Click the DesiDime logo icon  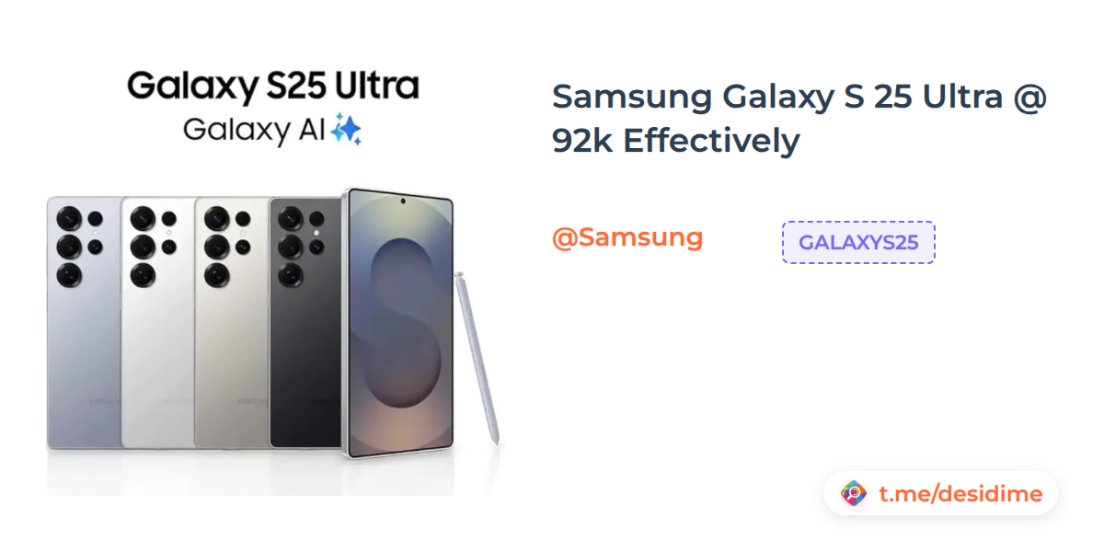[854, 494]
